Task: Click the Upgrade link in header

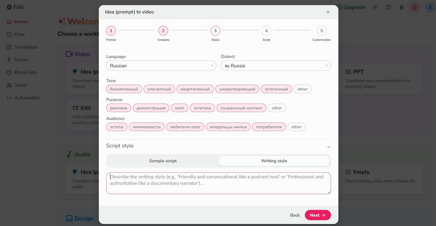Action: [351, 7]
